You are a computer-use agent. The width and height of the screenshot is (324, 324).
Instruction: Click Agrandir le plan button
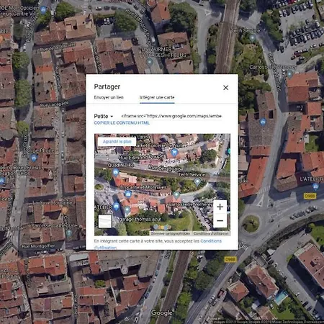point(117,142)
